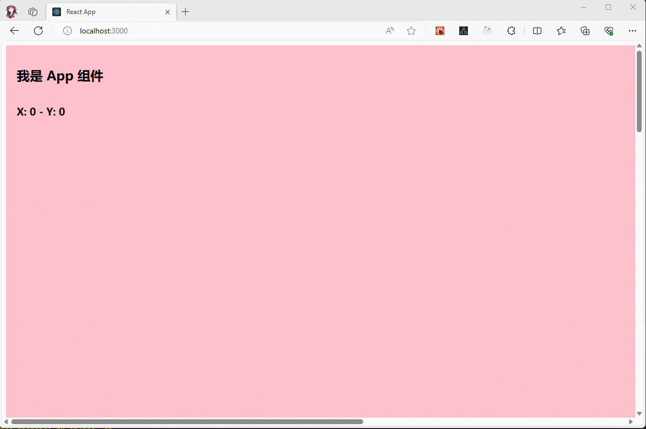Click the localhost:3000 address field
The height and width of the screenshot is (429, 646).
point(216,31)
